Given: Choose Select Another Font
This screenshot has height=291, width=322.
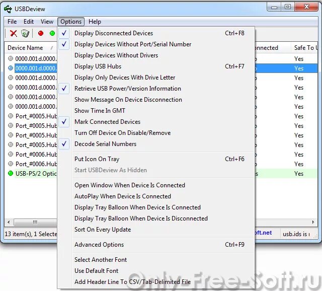Looking at the screenshot, I should pos(156,260).
